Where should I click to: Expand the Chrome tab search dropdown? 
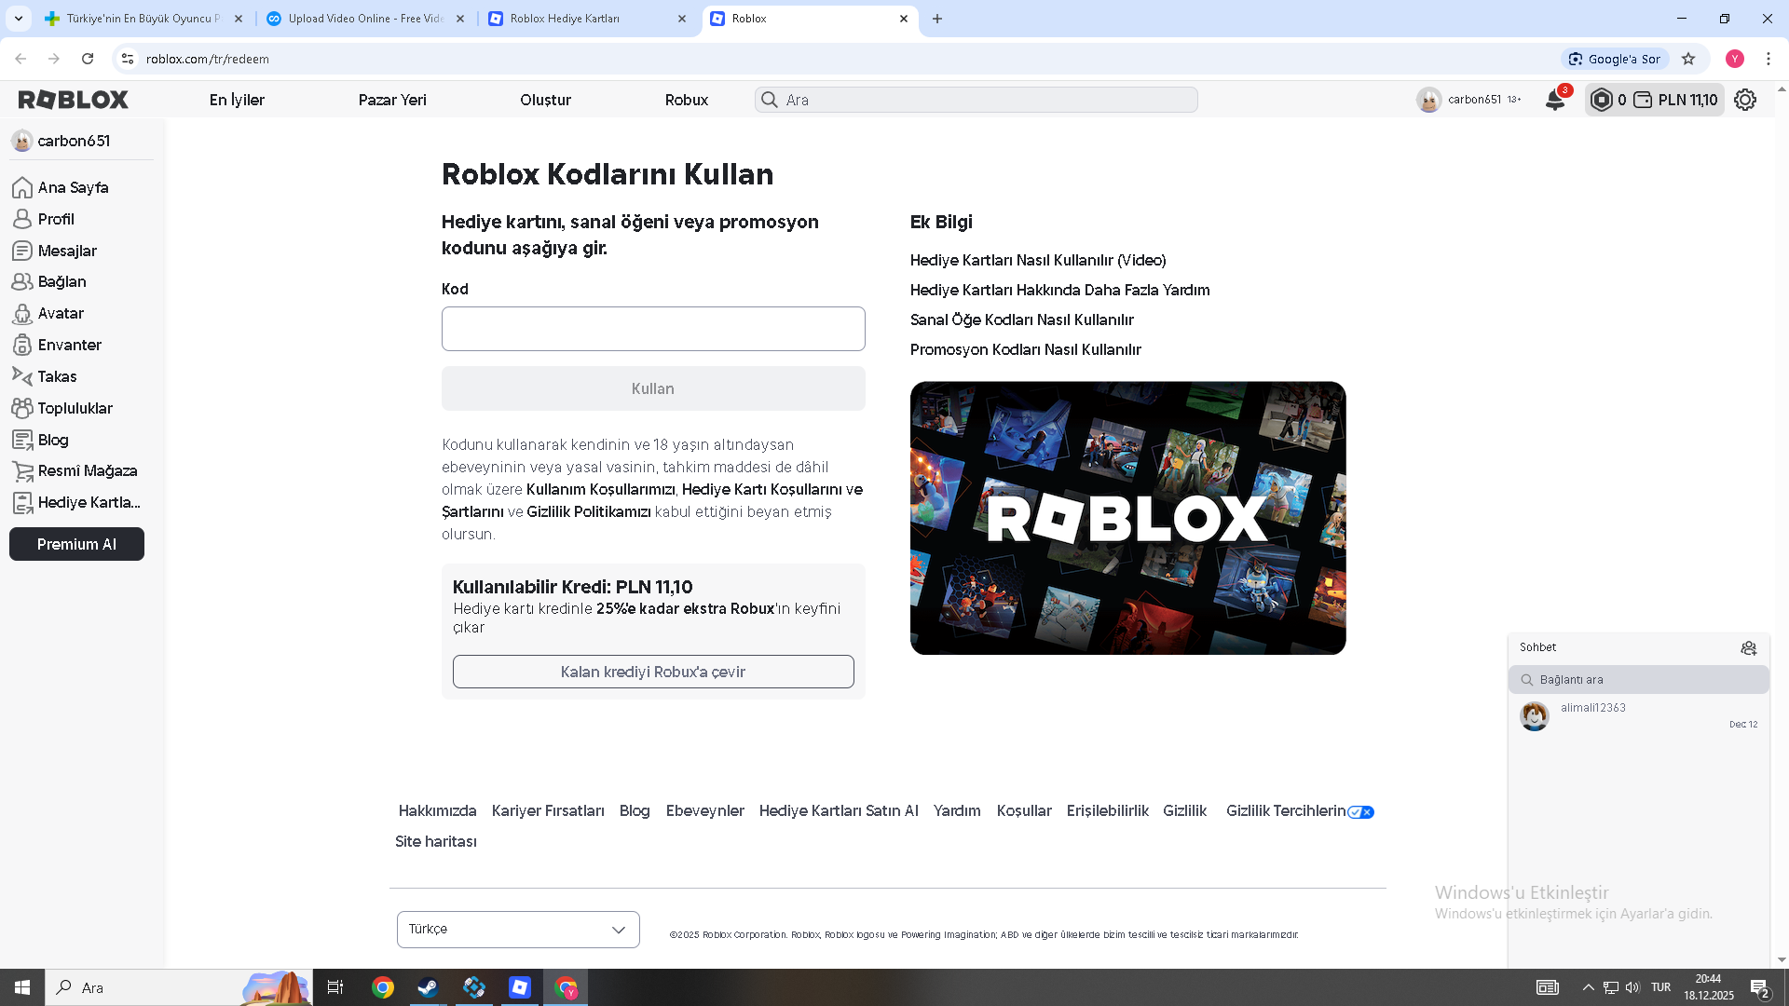19,19
